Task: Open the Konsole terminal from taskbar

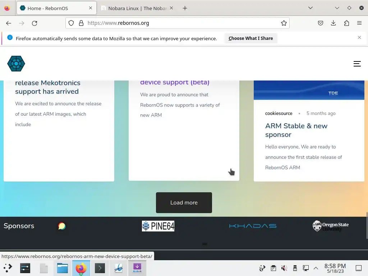Action: [x=100, y=268]
